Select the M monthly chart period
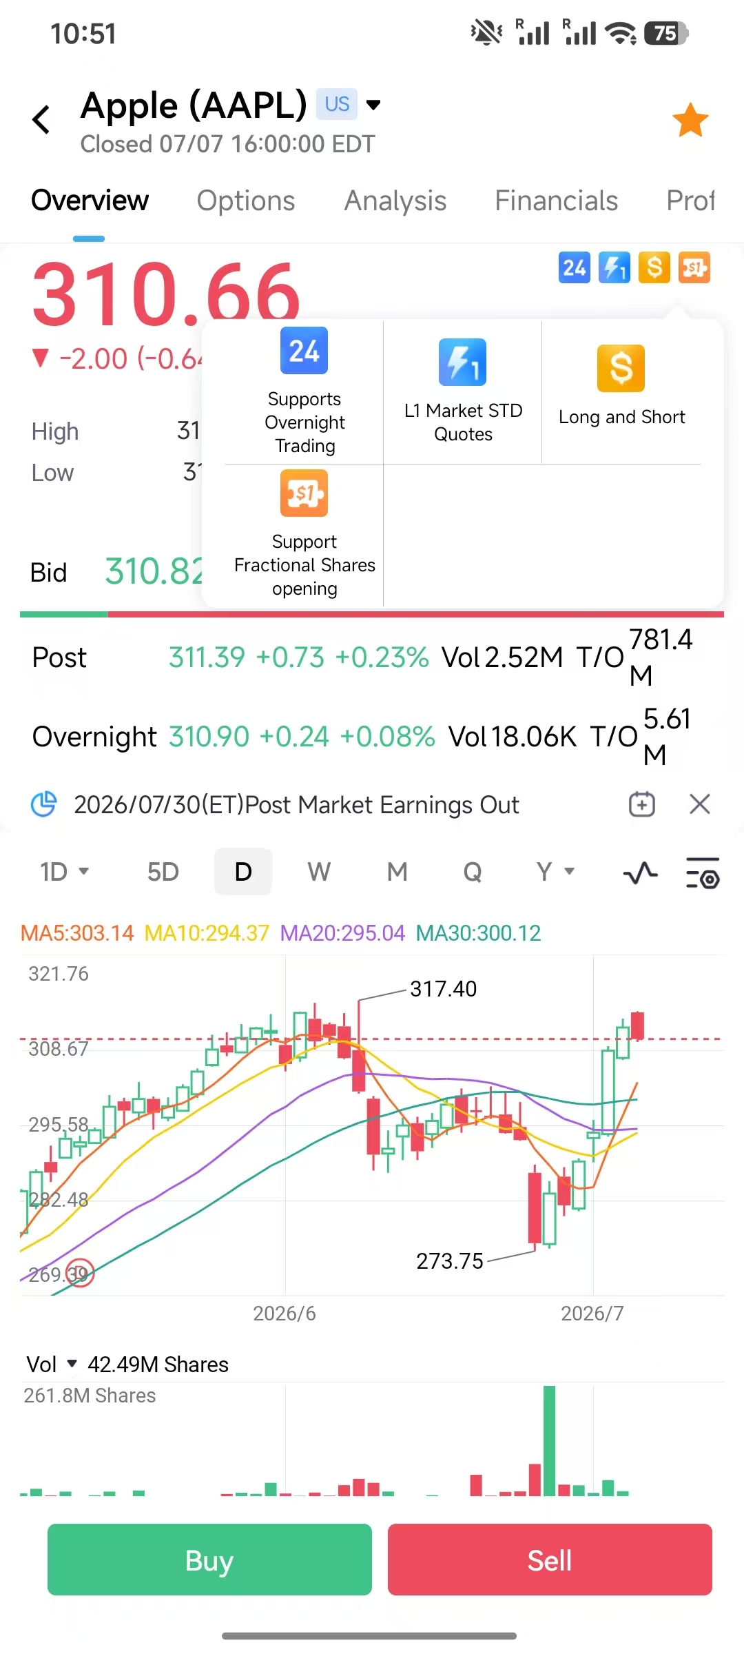Viewport: 744px width, 1654px height. 397,872
